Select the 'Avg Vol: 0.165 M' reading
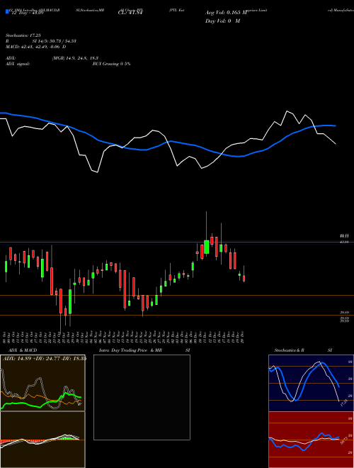The image size is (354, 468). coord(226,13)
